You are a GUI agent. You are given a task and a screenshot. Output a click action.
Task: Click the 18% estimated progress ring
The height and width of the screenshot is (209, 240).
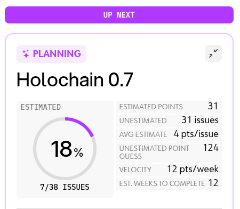pyautogui.click(x=65, y=149)
